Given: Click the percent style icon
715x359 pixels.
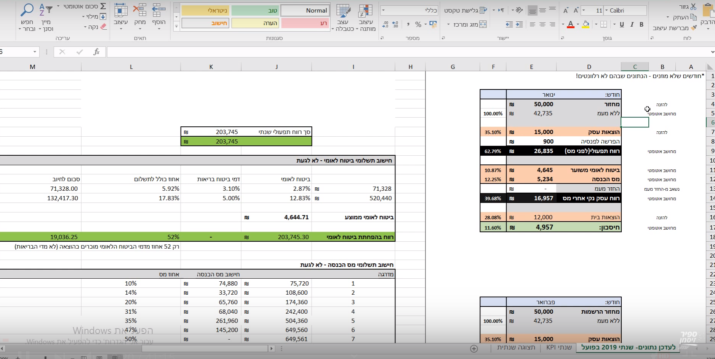Looking at the screenshot, I should pyautogui.click(x=418, y=24).
